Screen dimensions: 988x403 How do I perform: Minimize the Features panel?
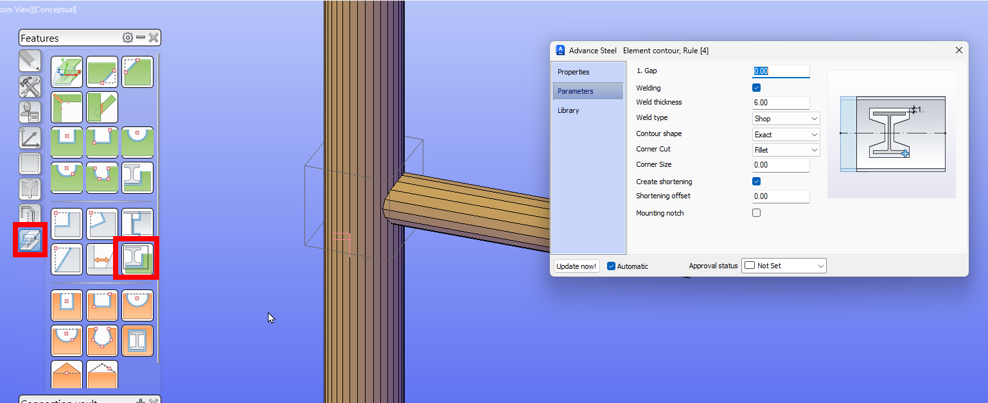pos(141,38)
